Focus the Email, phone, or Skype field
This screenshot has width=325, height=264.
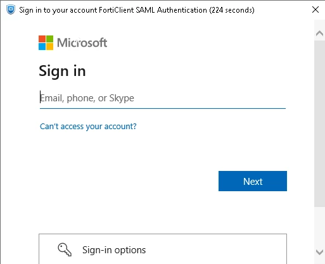(163, 98)
